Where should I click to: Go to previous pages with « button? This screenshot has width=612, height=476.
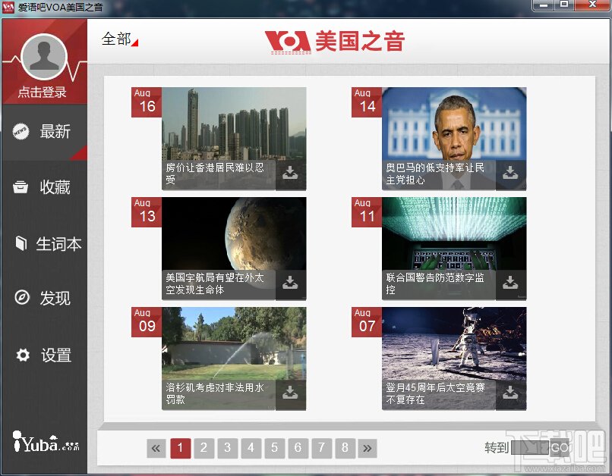click(156, 449)
